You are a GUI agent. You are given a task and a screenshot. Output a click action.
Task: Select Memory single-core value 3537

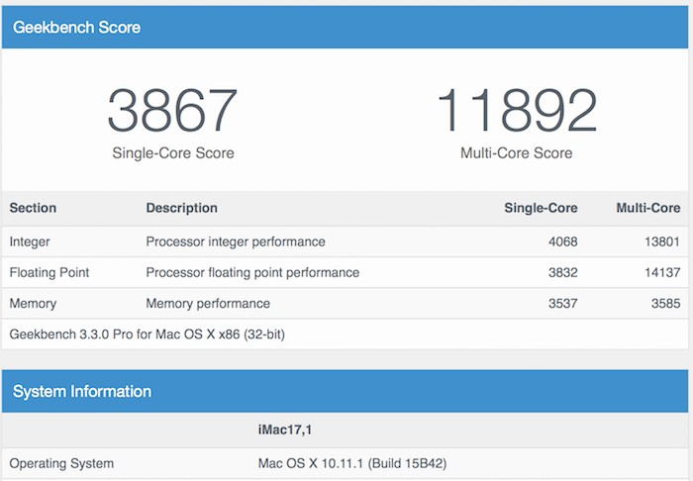click(x=562, y=304)
